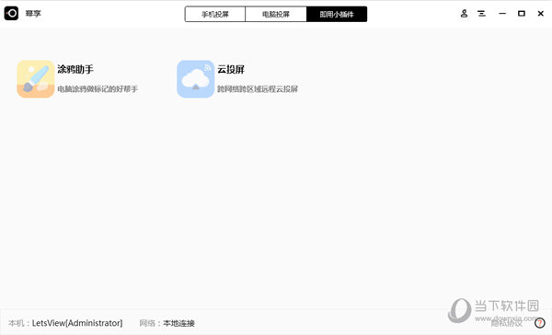Minimize the LetsView window
This screenshot has width=552, height=335.
coord(502,14)
